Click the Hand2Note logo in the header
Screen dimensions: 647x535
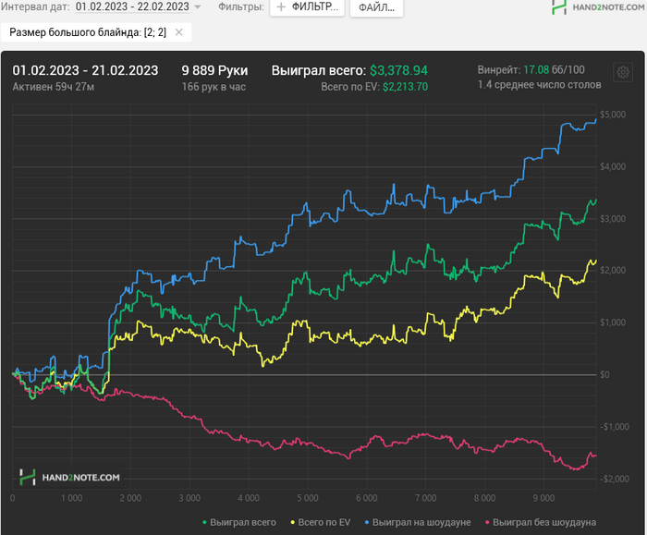[x=597, y=7]
